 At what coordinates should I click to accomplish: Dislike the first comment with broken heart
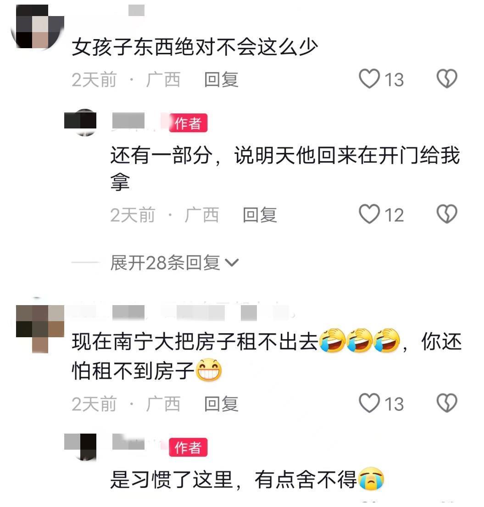tap(447, 78)
